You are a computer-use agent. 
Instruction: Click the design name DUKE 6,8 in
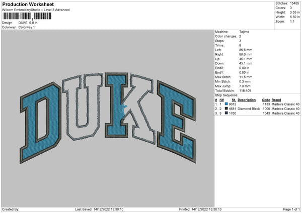point(28,23)
